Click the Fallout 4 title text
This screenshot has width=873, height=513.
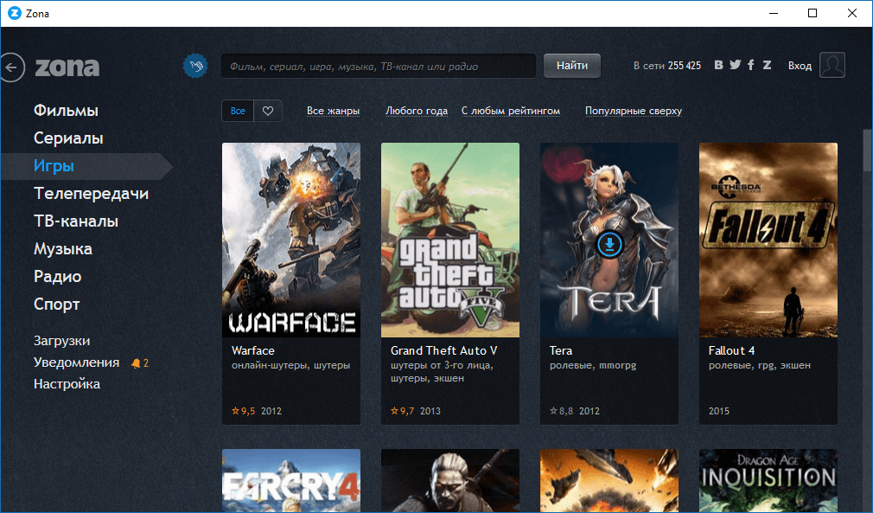pos(731,351)
